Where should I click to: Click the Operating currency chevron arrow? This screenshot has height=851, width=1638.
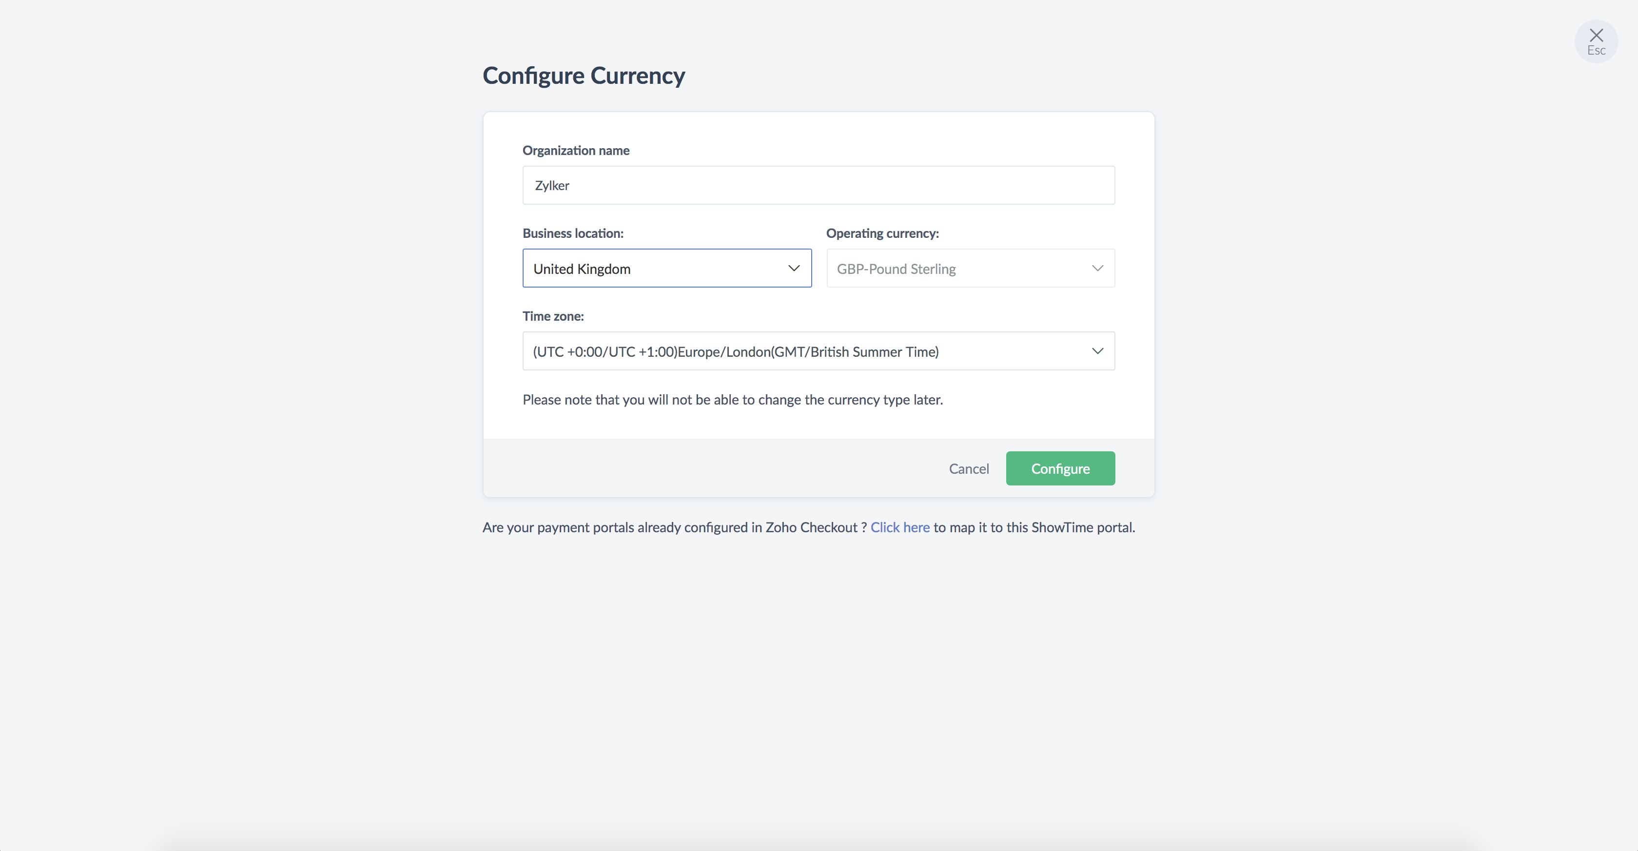1097,268
